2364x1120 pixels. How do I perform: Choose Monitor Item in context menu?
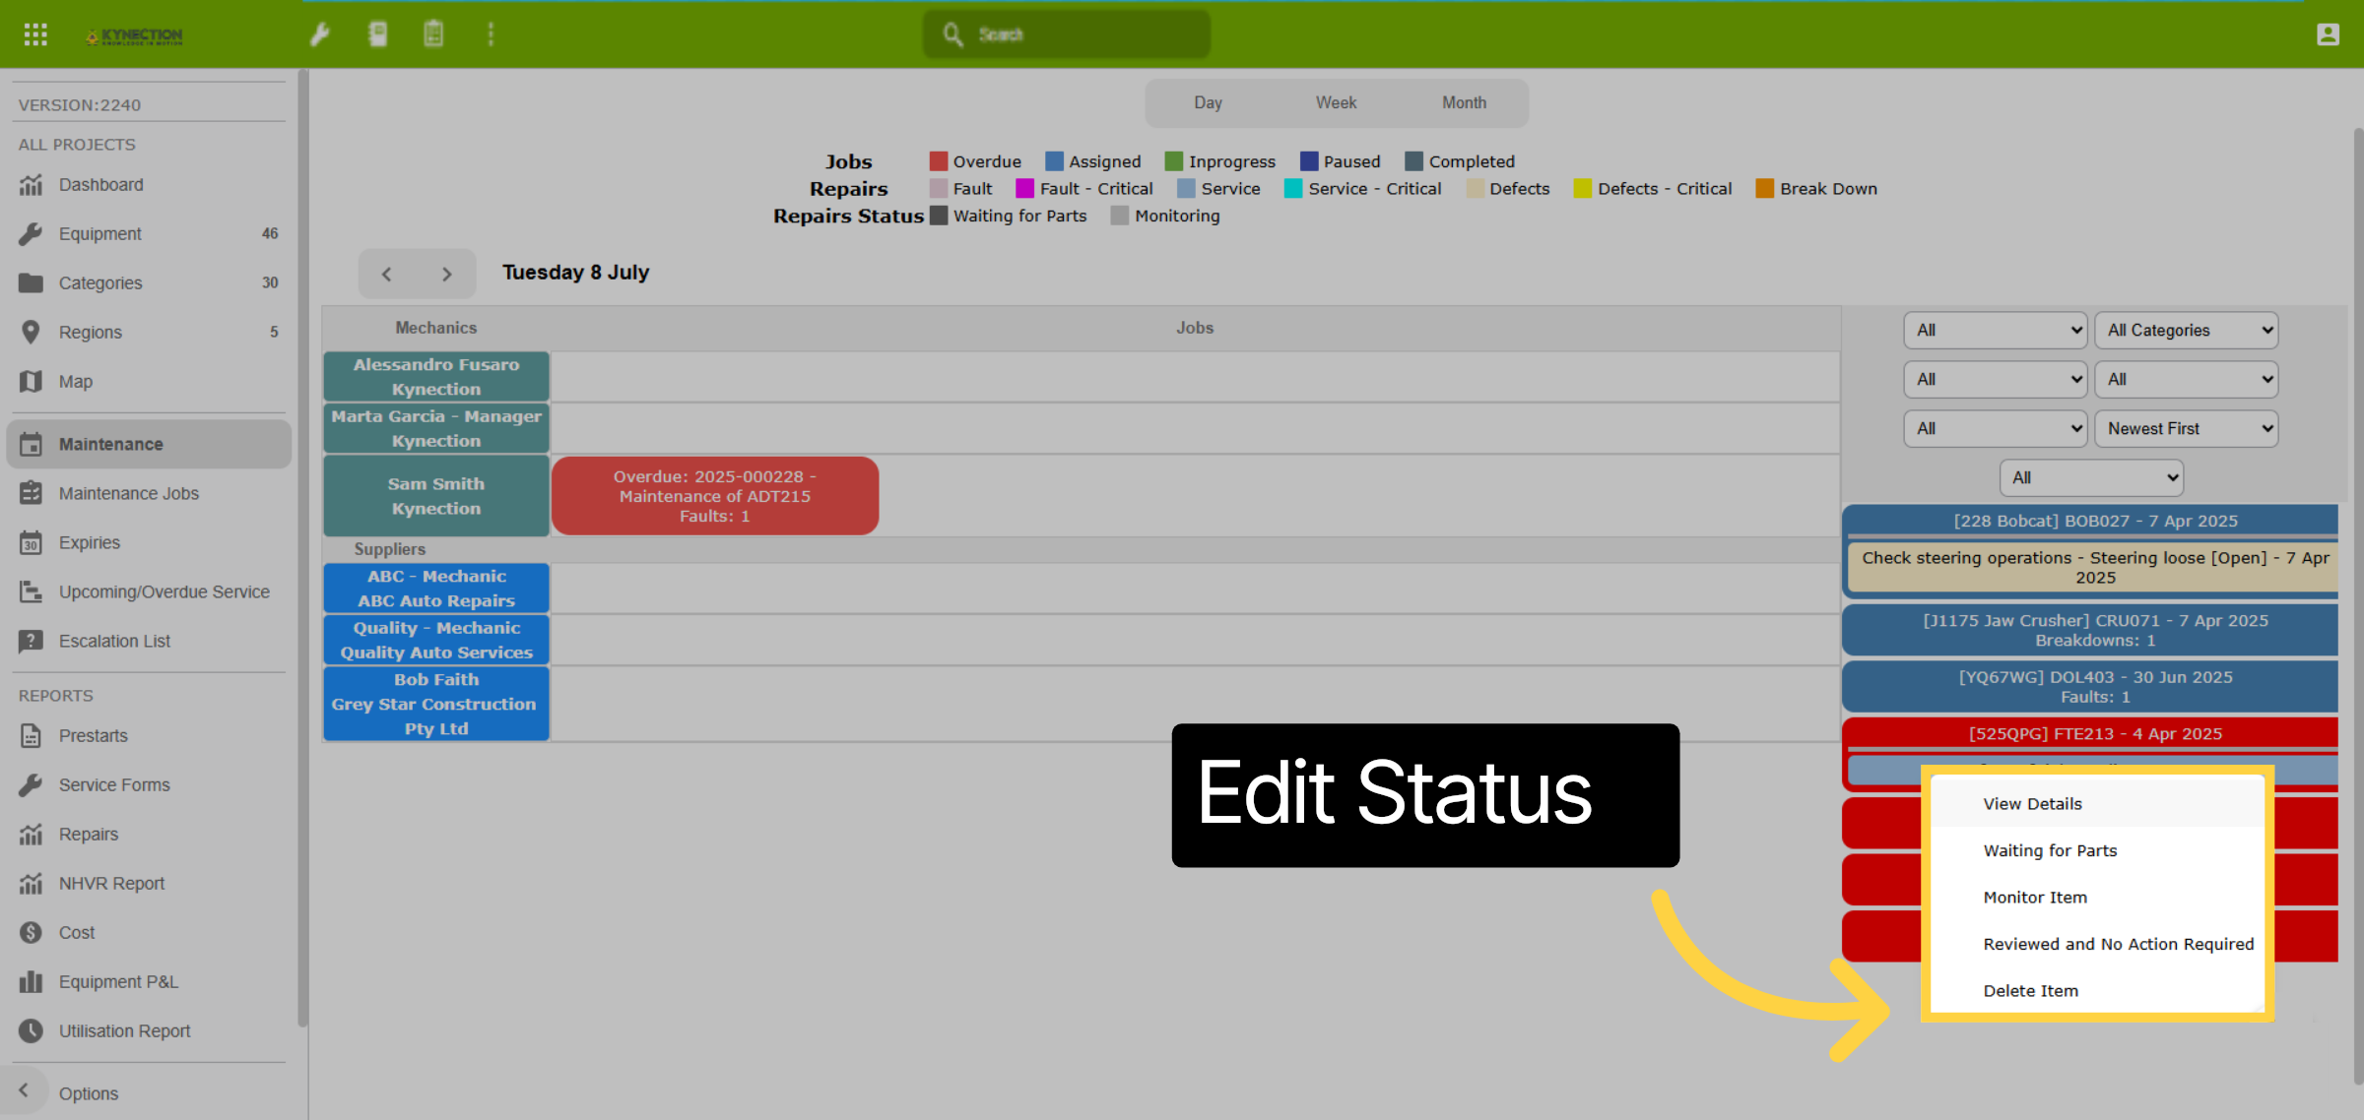click(x=2097, y=898)
